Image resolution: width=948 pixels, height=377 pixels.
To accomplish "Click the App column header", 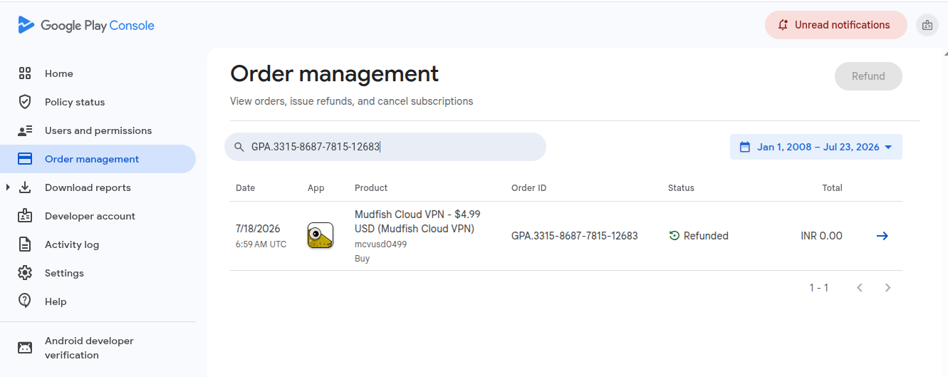I will pos(316,188).
